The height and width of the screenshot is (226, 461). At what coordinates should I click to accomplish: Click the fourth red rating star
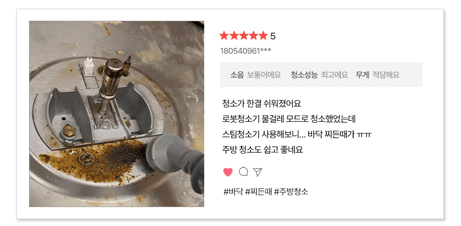[x=253, y=36]
